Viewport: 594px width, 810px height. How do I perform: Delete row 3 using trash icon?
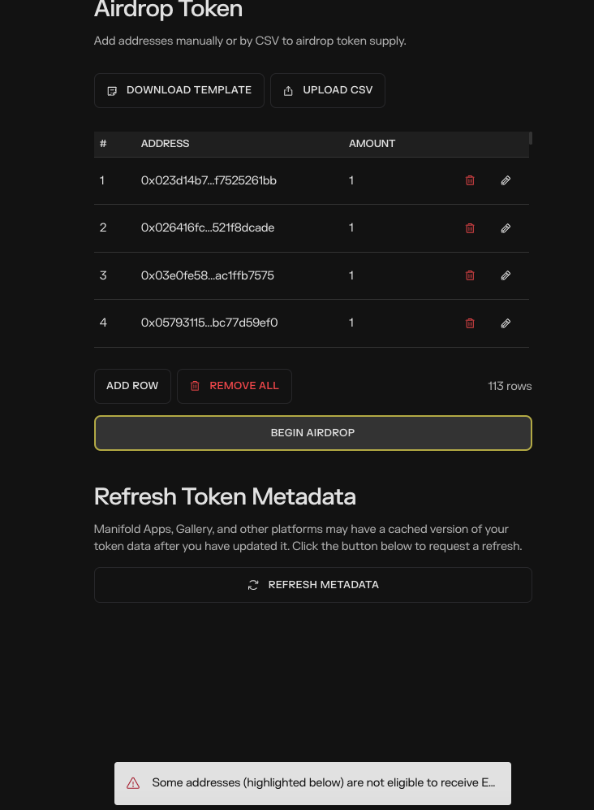coord(470,275)
